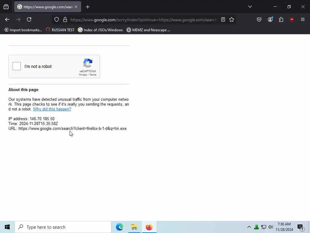The height and width of the screenshot is (233, 310).
Task: Click the site security padlock icon
Action: (65, 19)
